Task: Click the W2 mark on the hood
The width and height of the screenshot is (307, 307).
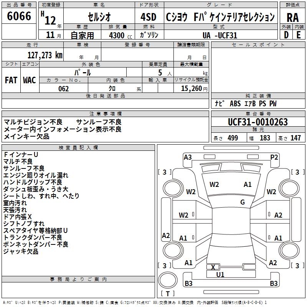Action: (x=214, y=185)
